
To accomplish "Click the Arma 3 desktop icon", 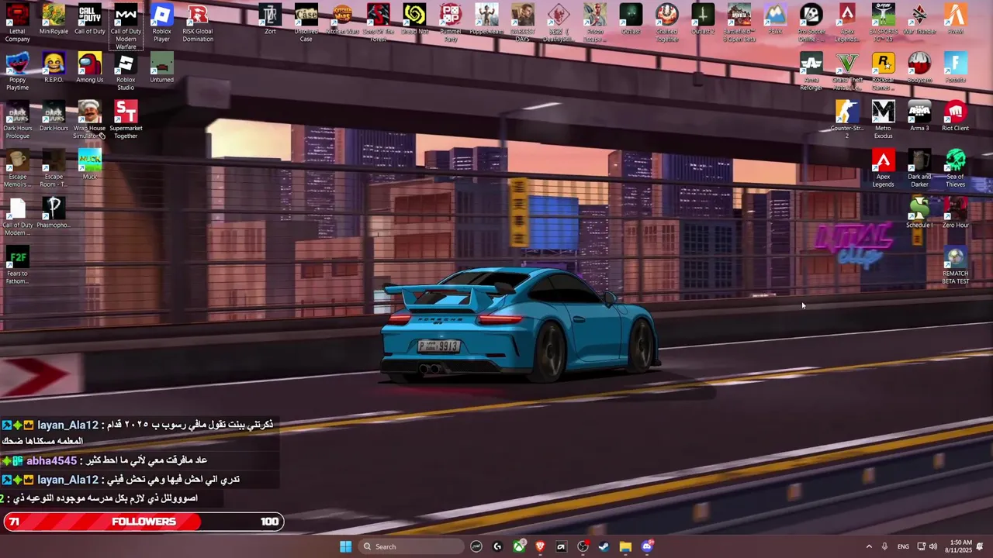I will pyautogui.click(x=919, y=116).
